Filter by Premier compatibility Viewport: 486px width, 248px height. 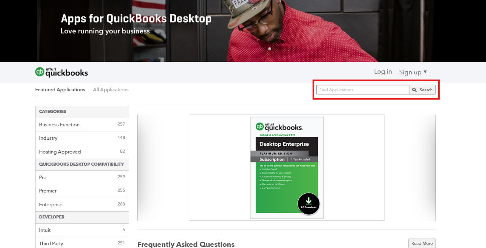(82, 191)
